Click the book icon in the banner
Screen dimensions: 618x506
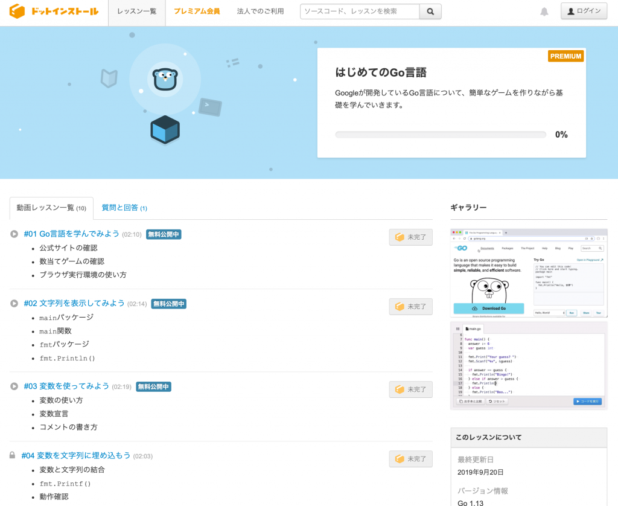tap(109, 78)
